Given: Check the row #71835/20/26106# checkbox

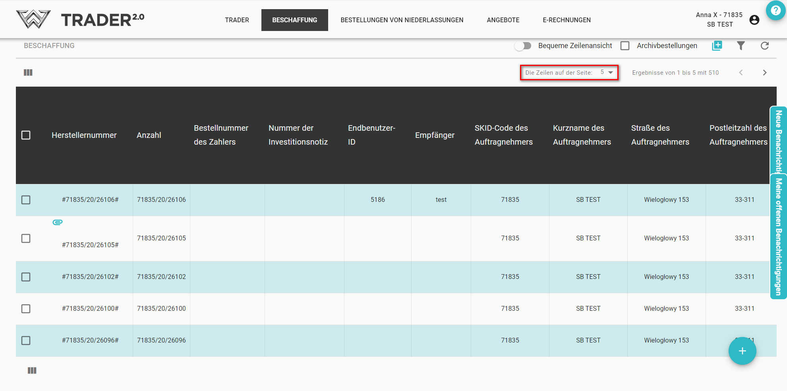Looking at the screenshot, I should tap(26, 200).
